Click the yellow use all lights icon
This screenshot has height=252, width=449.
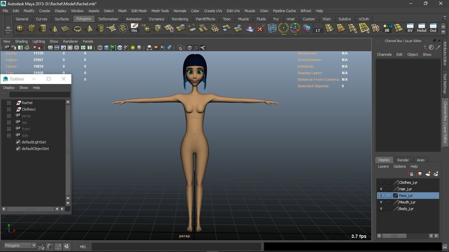(x=133, y=48)
